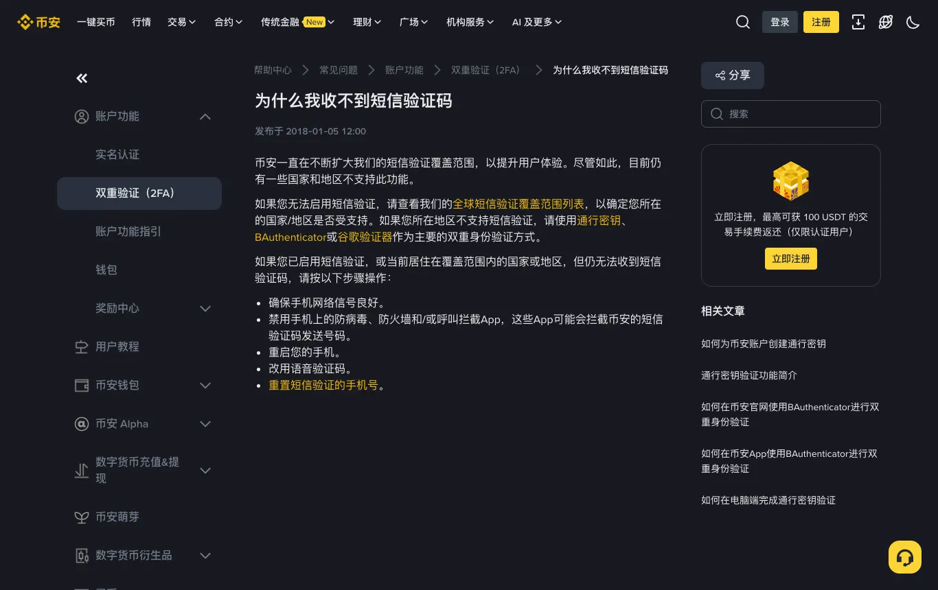Open the 交易 dropdown menu
938x590 pixels.
click(x=182, y=22)
